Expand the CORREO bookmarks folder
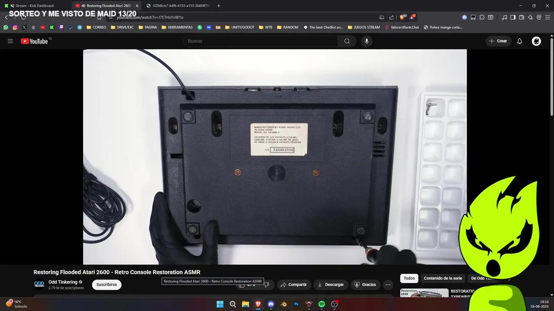Screen dimensions: 554x311 click(x=96, y=27)
